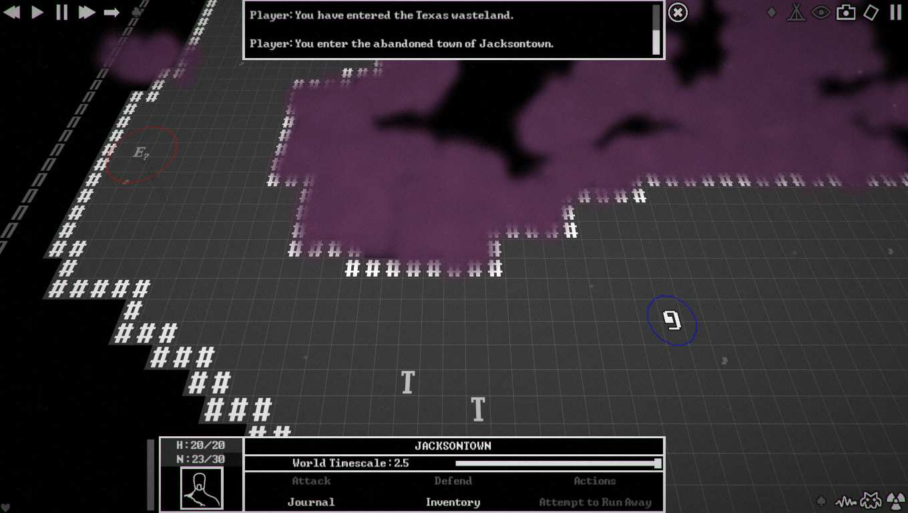
Task: Click the creature face icon
Action: pyautogui.click(x=870, y=500)
